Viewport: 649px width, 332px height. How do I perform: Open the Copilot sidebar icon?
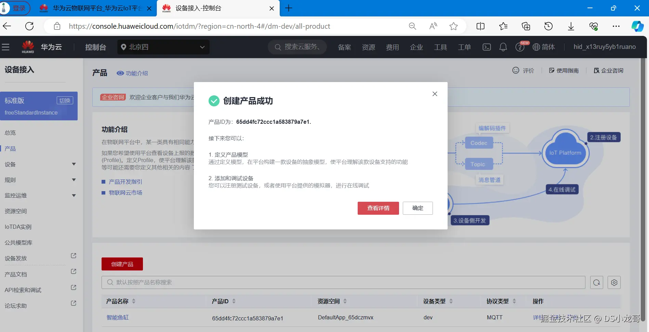tap(637, 26)
